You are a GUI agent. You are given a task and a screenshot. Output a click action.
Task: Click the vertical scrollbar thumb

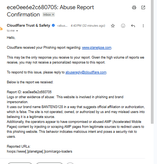pyautogui.click(x=152, y=62)
